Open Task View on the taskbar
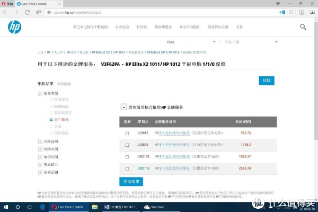 coord(30,207)
